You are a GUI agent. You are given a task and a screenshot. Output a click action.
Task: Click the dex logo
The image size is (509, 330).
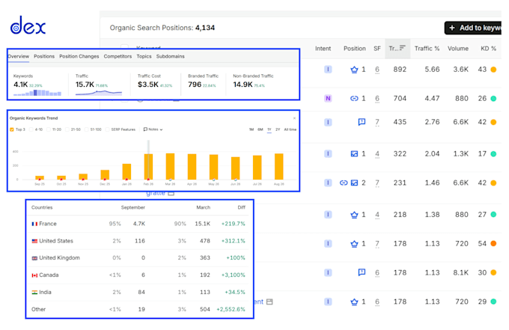tap(28, 25)
